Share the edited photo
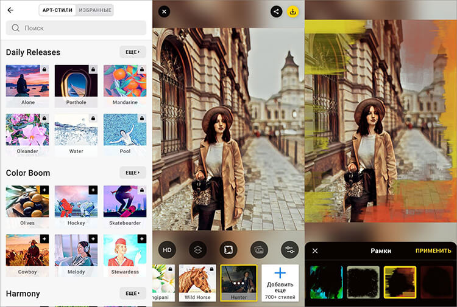The width and height of the screenshot is (457, 307). 276,12
